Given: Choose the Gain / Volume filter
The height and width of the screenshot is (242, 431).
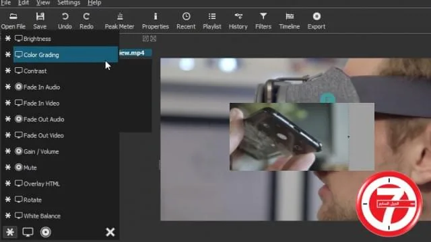Looking at the screenshot, I should pyautogui.click(x=66, y=151).
